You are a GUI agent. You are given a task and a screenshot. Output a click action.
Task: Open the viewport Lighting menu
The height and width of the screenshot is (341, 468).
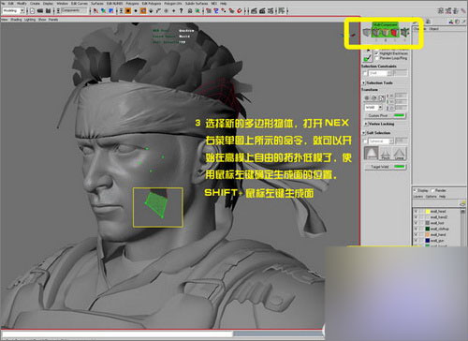click(30, 20)
